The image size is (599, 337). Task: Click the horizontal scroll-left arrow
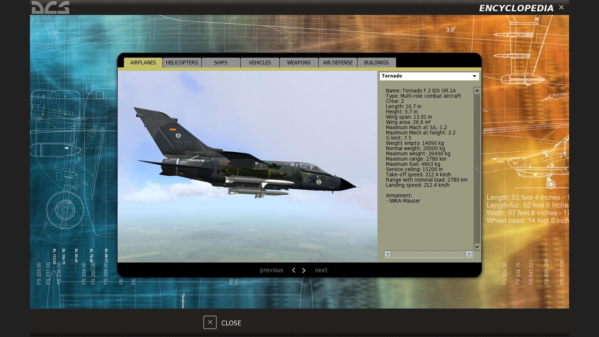[x=388, y=254]
